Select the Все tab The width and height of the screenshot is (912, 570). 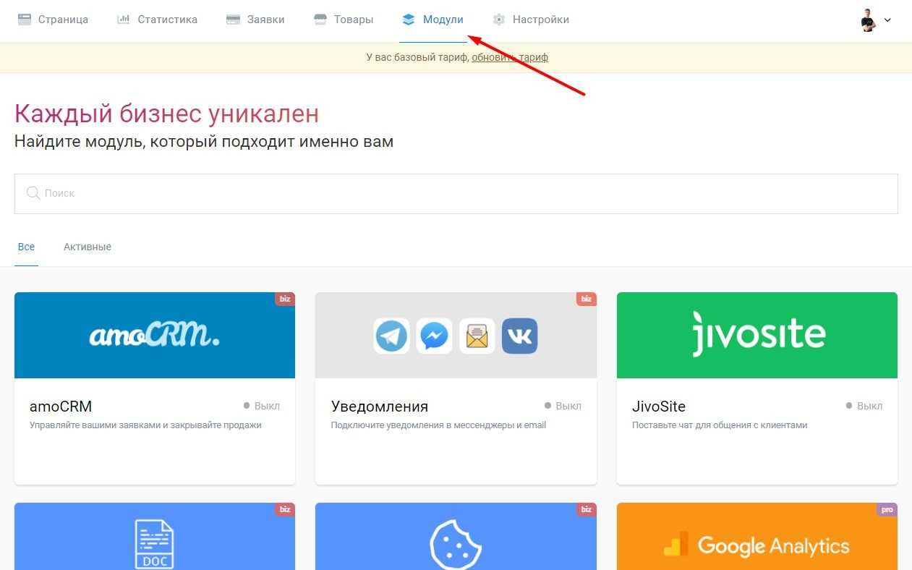26,247
